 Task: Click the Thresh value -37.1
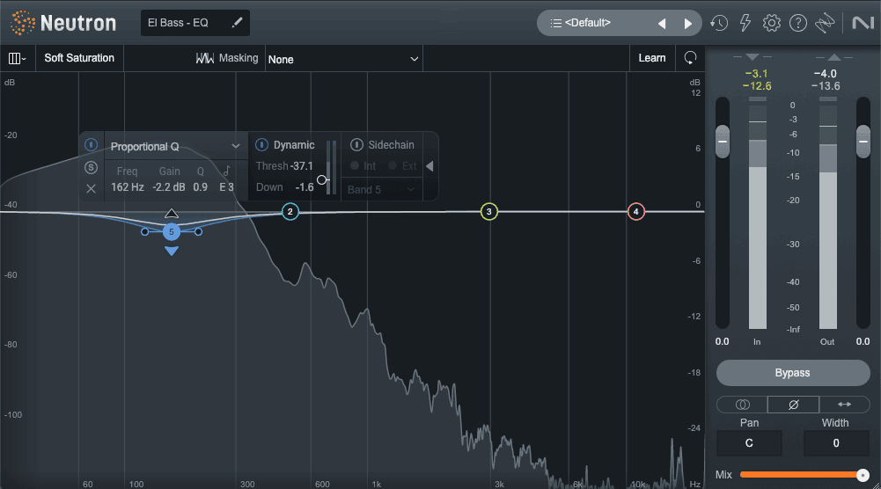coord(301,166)
